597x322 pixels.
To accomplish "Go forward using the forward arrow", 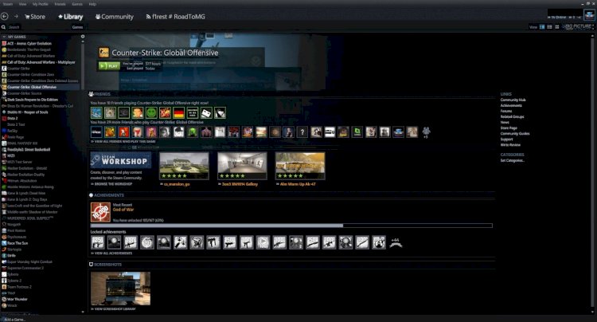I will pos(16,17).
